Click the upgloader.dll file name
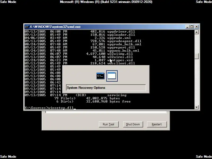This screenshot has height=159, width=212. [121, 35]
